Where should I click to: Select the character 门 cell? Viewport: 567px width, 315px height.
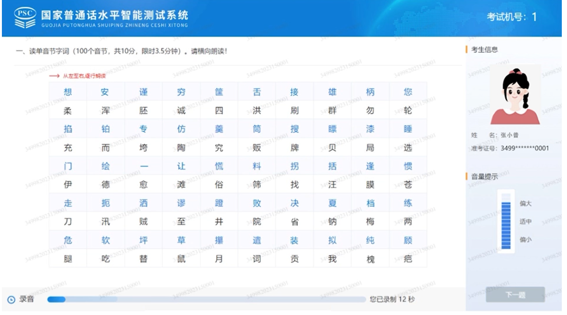(68, 166)
